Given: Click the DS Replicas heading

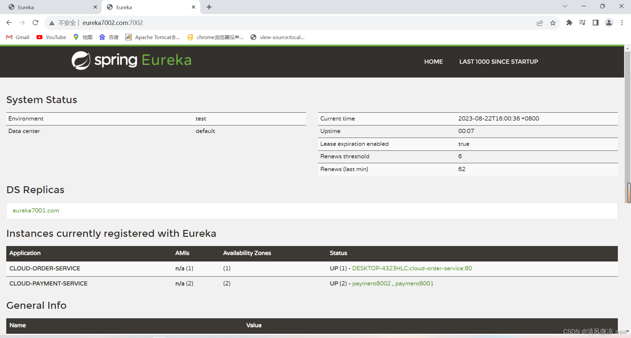Looking at the screenshot, I should coord(35,190).
